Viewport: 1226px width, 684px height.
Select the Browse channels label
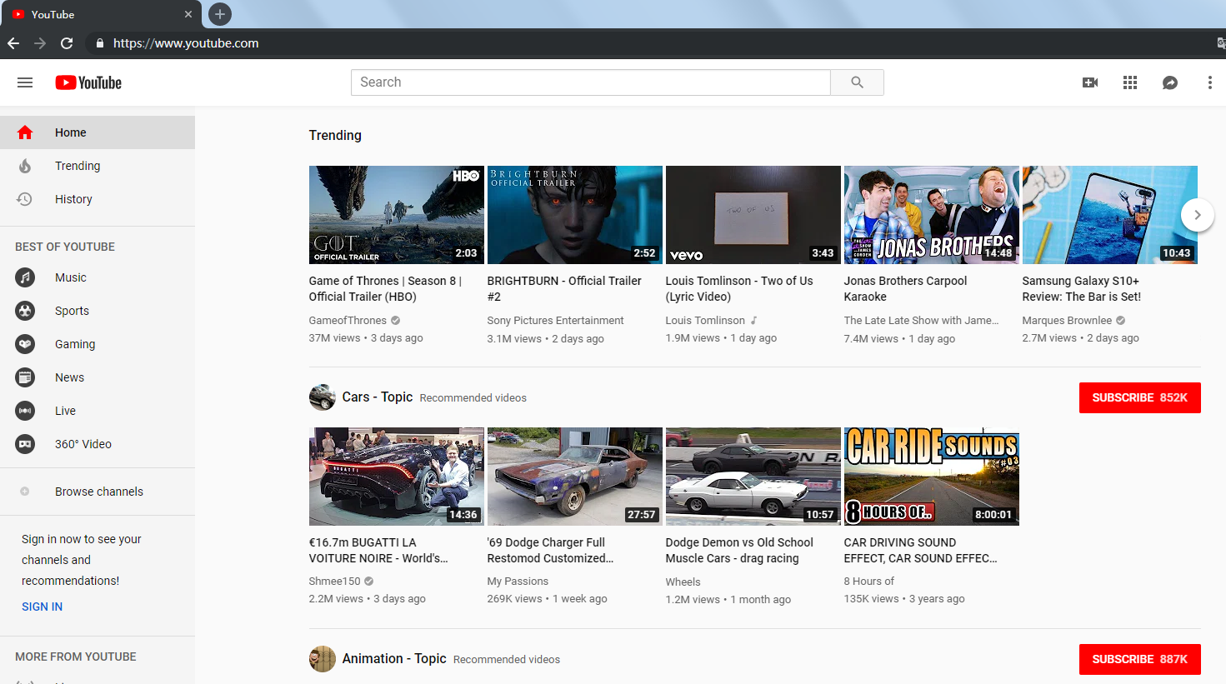point(99,492)
